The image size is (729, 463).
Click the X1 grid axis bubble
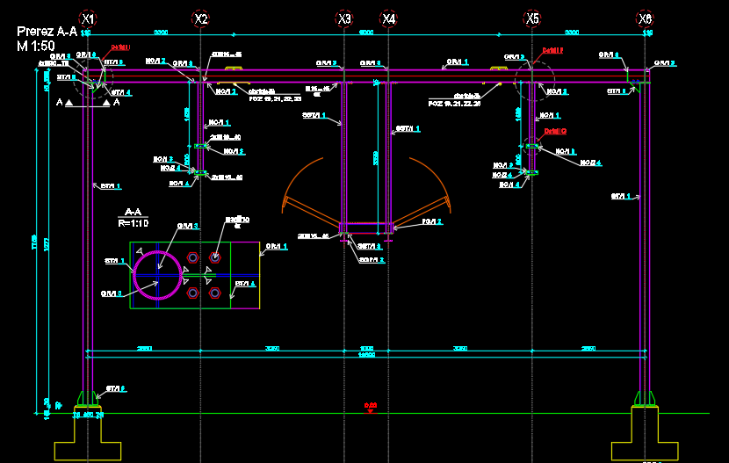tap(87, 18)
